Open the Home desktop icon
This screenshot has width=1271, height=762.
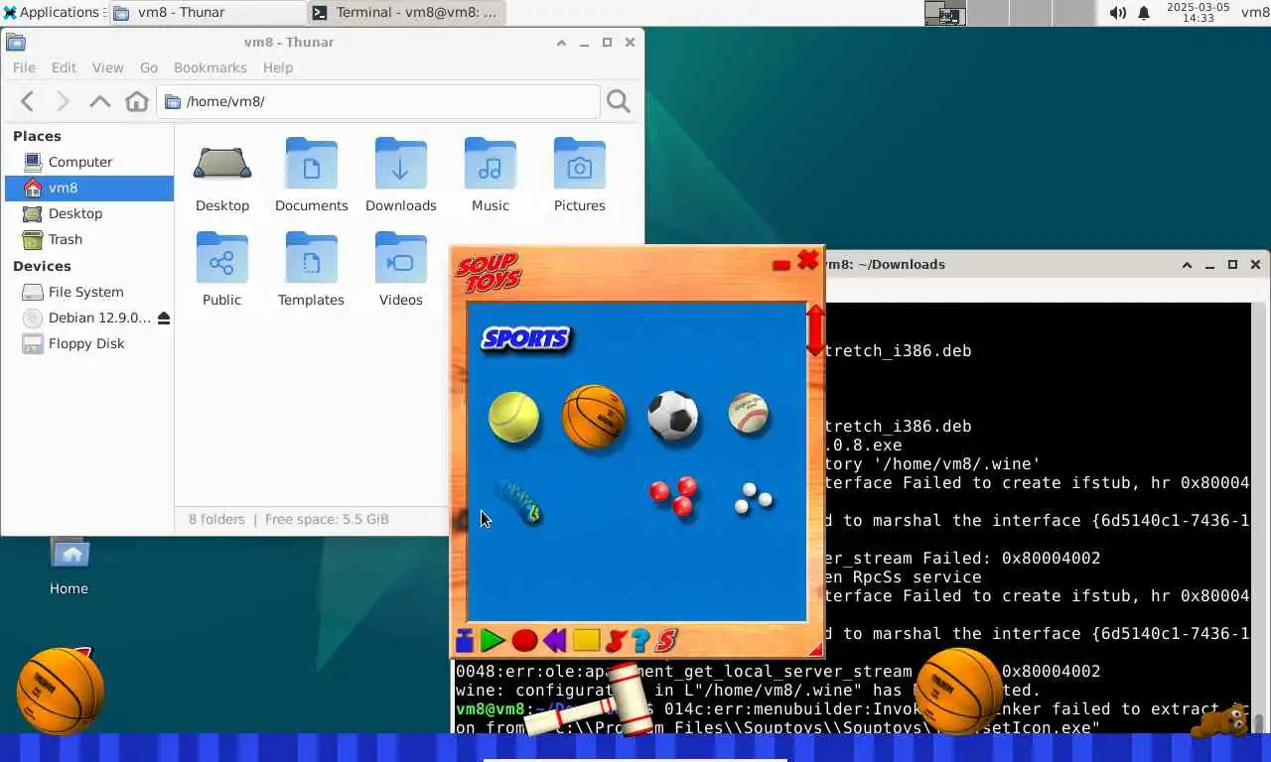(x=69, y=567)
